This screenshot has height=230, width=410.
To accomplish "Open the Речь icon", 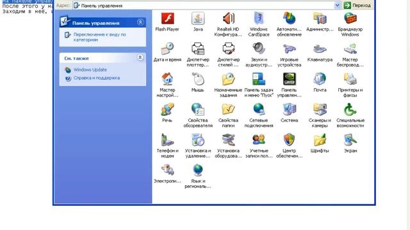I will (x=167, y=109).
